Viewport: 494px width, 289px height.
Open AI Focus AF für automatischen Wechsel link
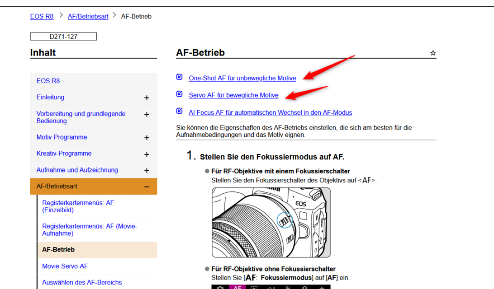[x=270, y=112]
